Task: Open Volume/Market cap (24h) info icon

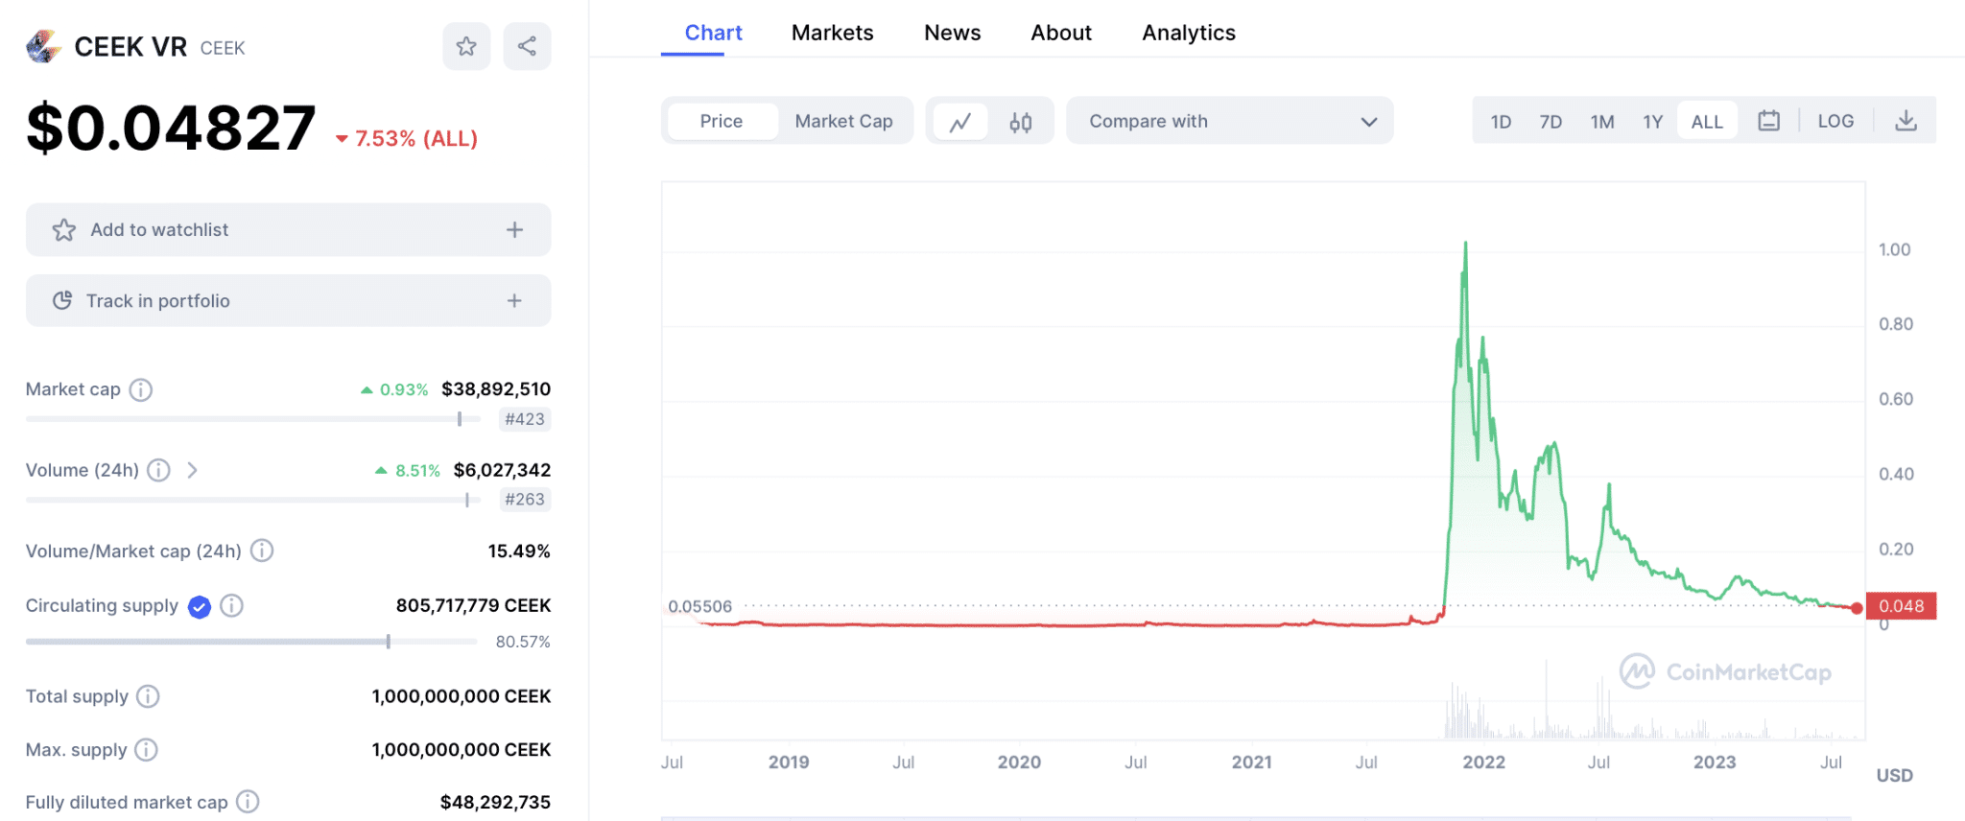Action: tap(262, 551)
